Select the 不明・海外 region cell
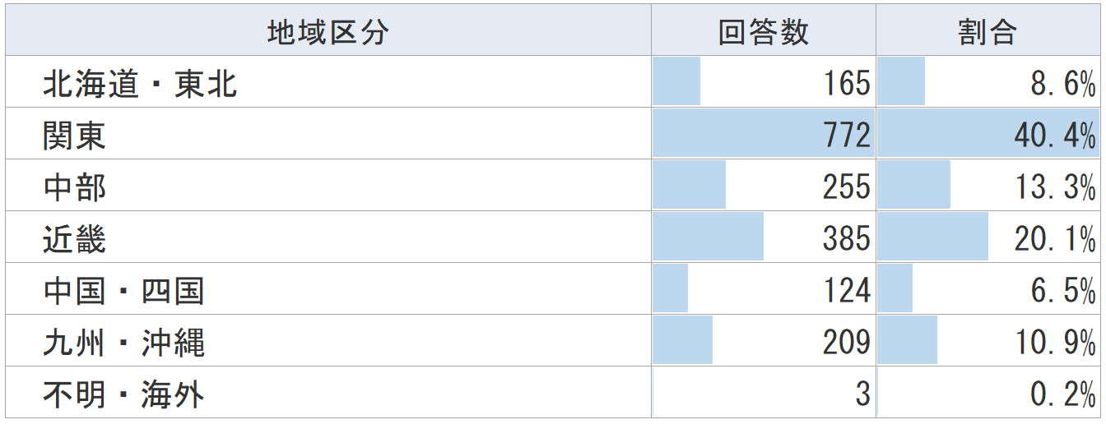Viewport: 1106px width, 424px height. [x=123, y=394]
